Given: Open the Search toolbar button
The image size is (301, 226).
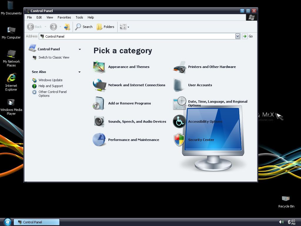Looking at the screenshot, I should click(x=84, y=27).
